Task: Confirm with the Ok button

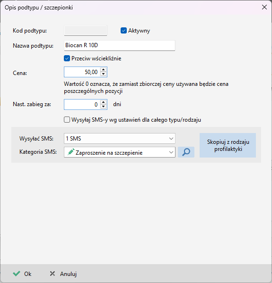Action: point(22,274)
